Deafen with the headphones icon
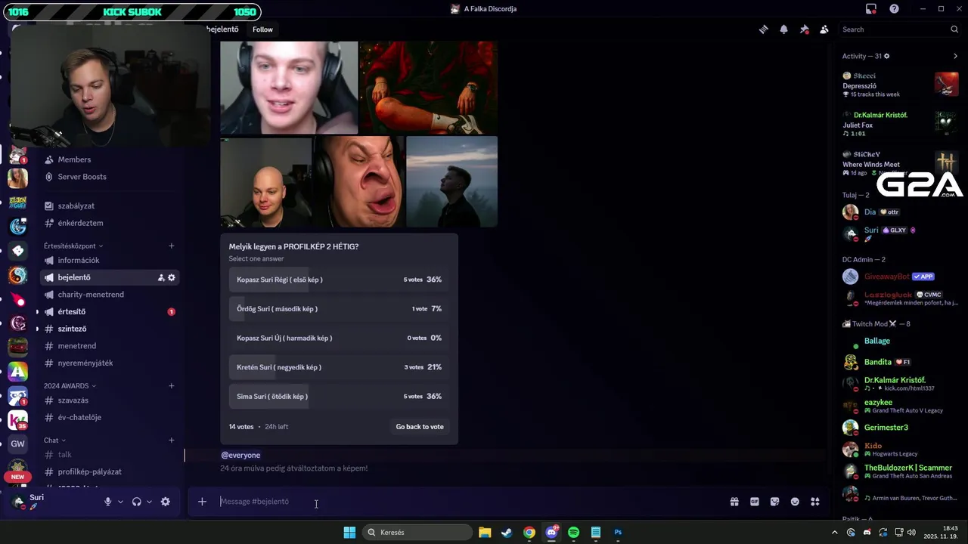The height and width of the screenshot is (544, 968). tap(137, 502)
